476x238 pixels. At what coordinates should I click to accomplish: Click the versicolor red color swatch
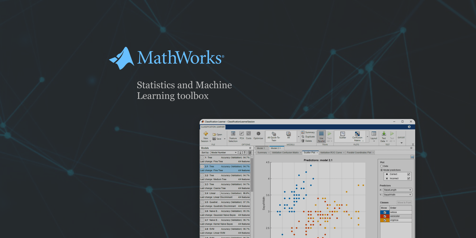point(385,216)
